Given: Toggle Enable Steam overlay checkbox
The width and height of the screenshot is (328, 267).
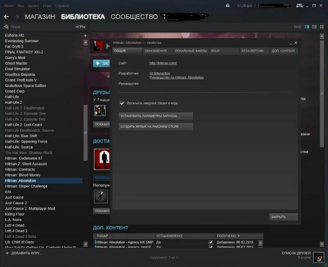Looking at the screenshot, I should point(122,103).
